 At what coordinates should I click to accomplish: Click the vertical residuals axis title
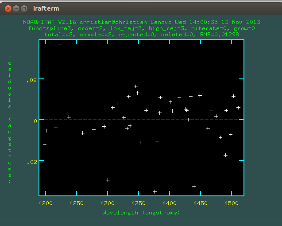(10, 119)
